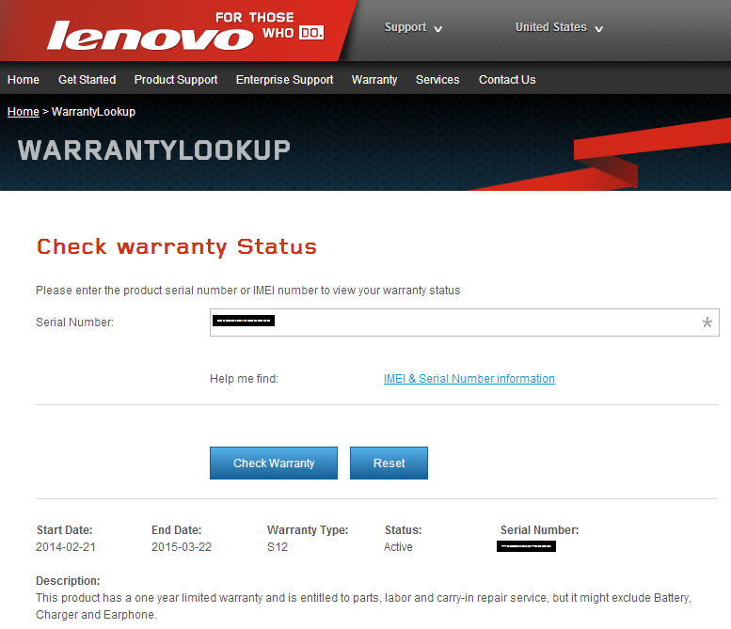Click the Serial Number field label

74,322
